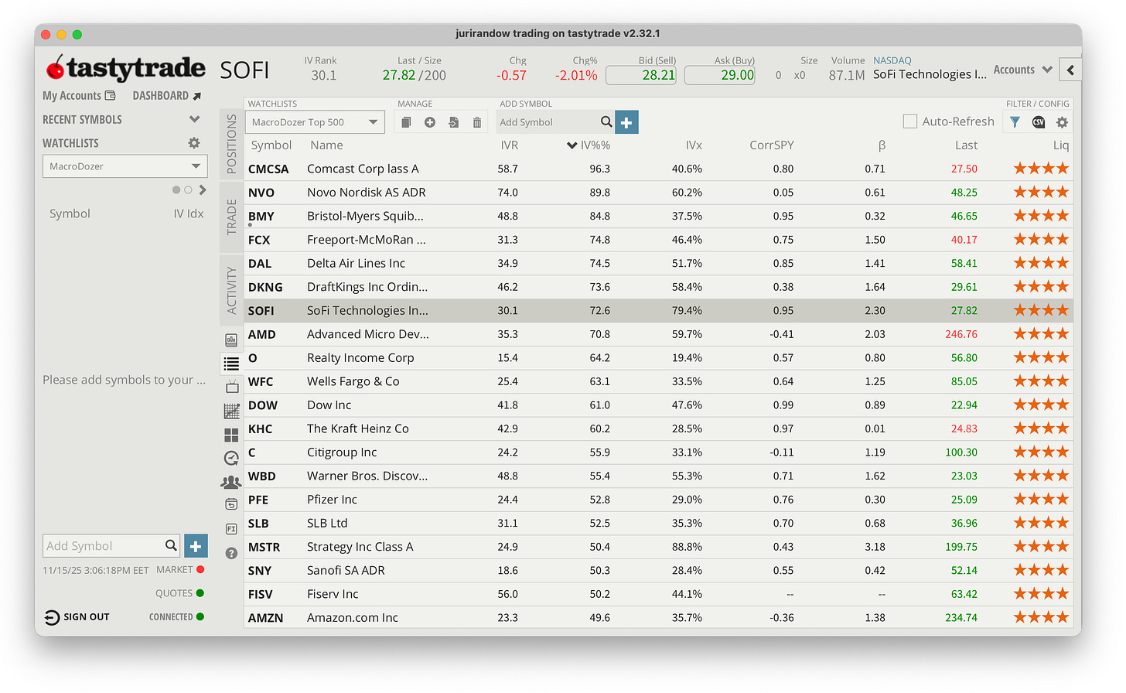
Task: Switch to the Trade vertical tab
Action: [231, 217]
